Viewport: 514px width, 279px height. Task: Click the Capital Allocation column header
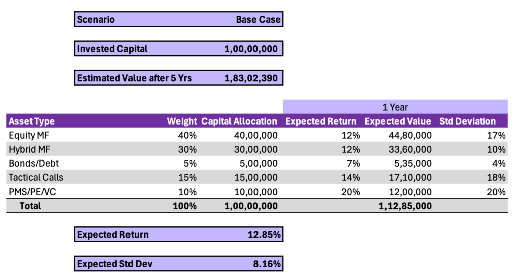coord(239,121)
